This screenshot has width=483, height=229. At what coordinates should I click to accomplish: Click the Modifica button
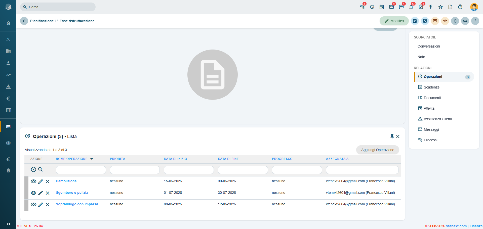[394, 21]
